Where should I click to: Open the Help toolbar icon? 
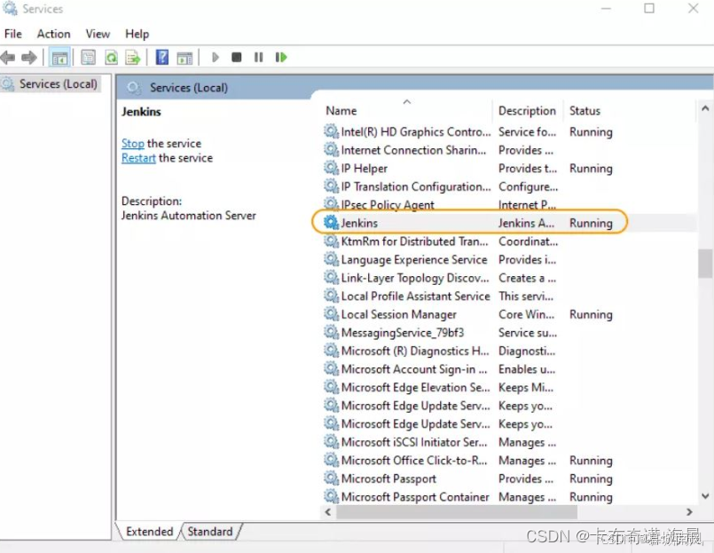point(162,58)
